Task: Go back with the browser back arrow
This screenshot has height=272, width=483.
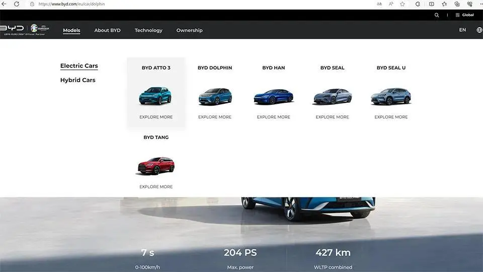Action: [x=4, y=4]
